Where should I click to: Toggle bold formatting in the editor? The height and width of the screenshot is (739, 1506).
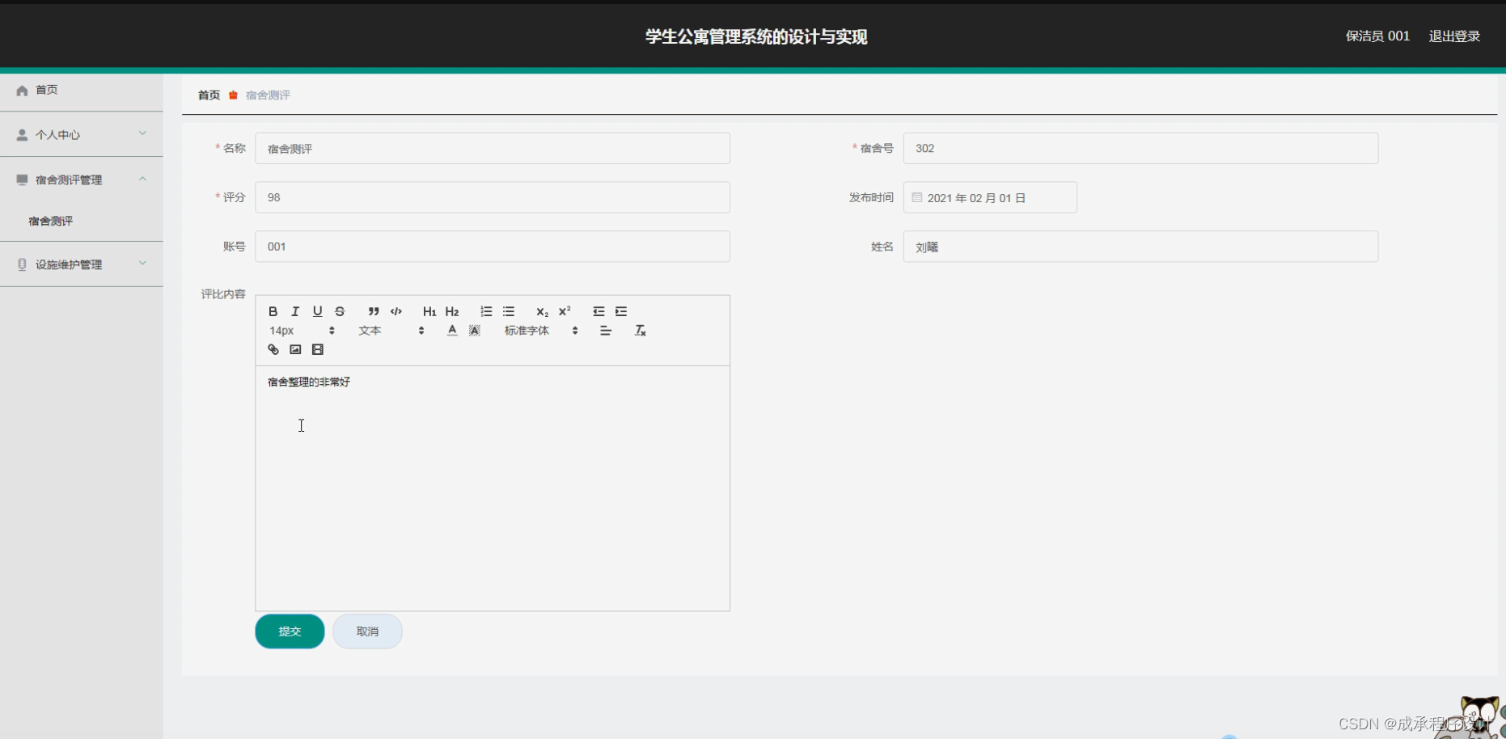(x=273, y=311)
